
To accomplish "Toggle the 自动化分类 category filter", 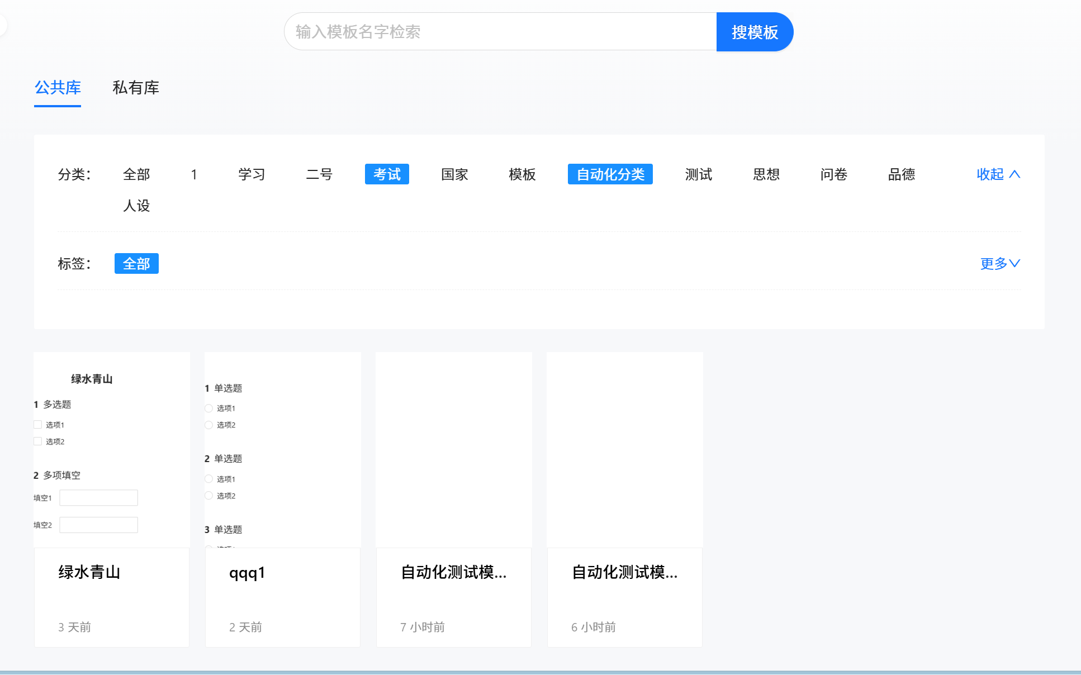I will [x=610, y=174].
